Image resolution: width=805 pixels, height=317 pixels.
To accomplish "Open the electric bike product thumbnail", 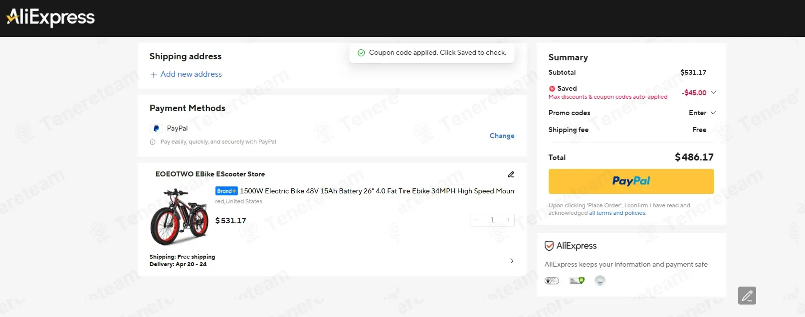I will pos(179,217).
